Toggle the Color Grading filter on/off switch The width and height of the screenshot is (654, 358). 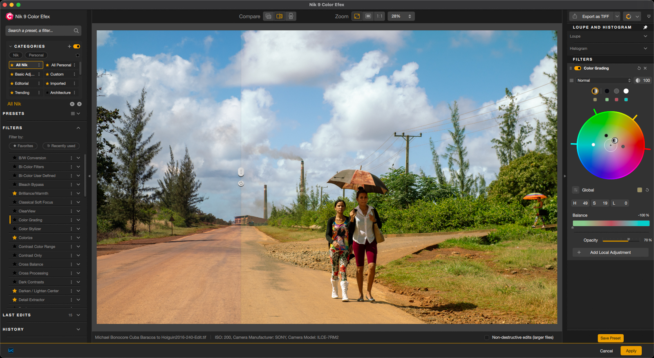(x=578, y=68)
